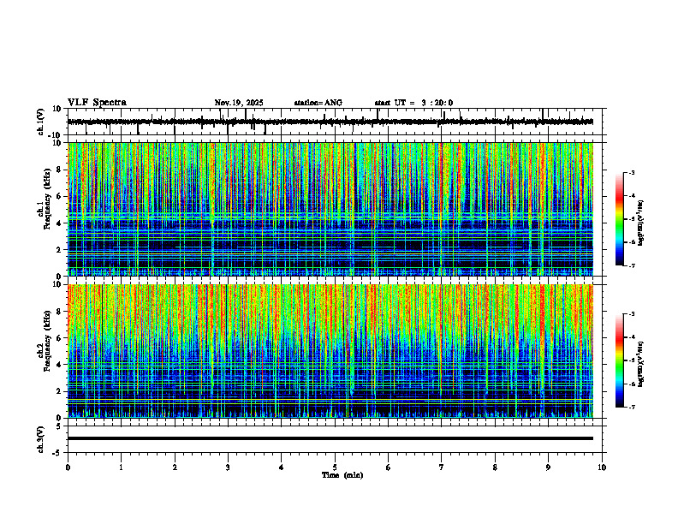Screen dimensions: 678x524
Task: Click the "-3" label on ch.2 color bar
Action: tap(632, 314)
